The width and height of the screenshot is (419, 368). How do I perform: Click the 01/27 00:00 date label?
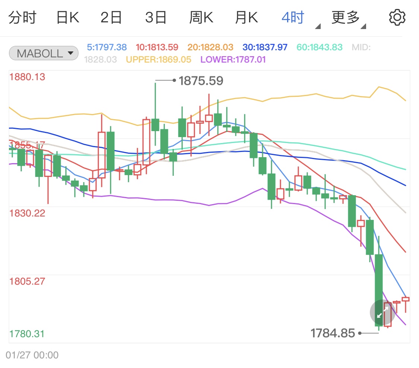pyautogui.click(x=32, y=355)
